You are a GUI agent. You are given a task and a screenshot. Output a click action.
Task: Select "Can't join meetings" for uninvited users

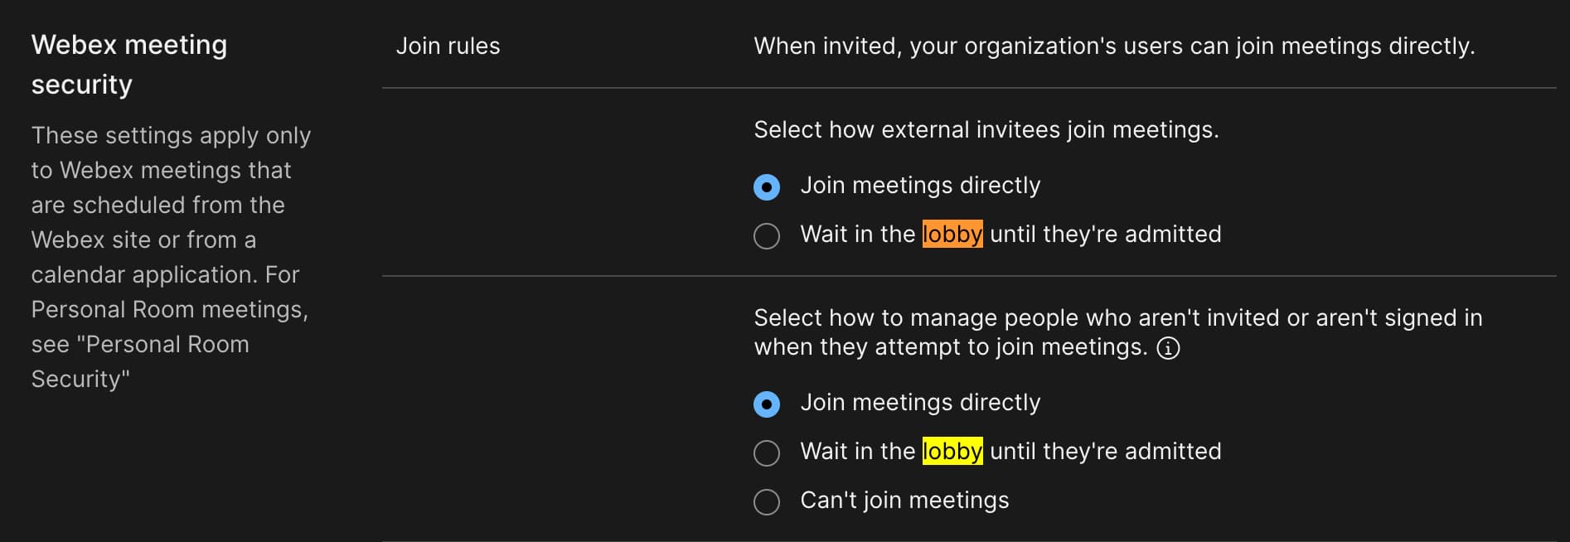(x=767, y=501)
